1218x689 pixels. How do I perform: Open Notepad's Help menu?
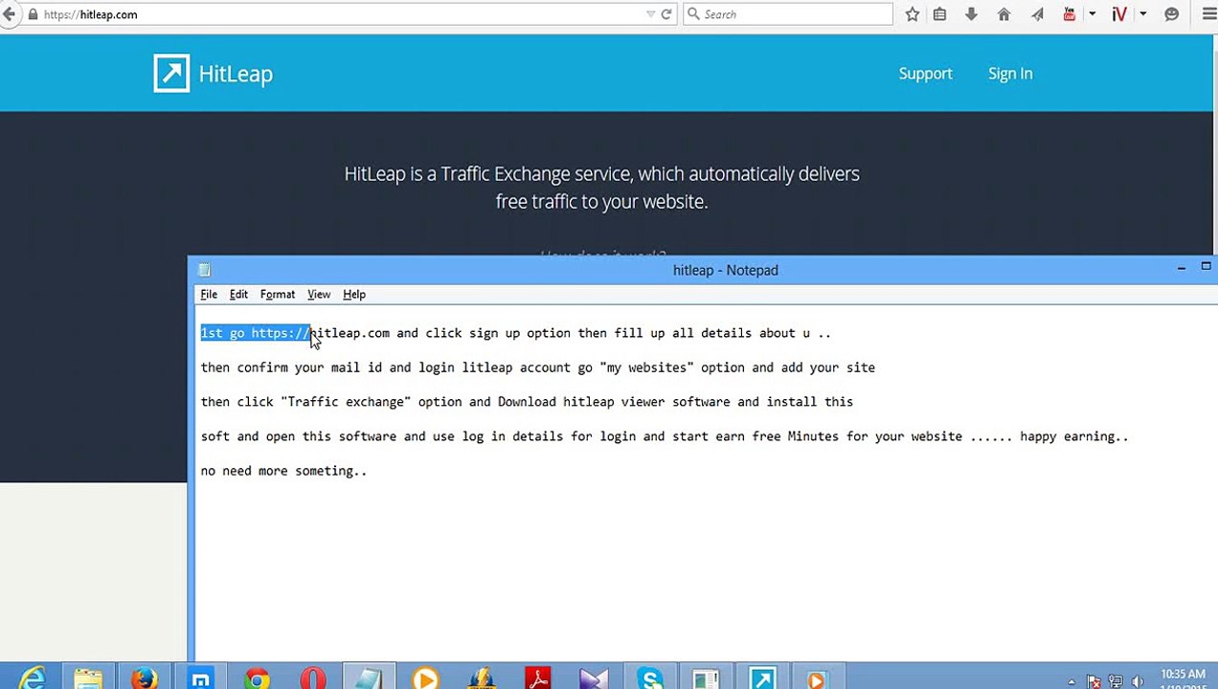coord(354,295)
